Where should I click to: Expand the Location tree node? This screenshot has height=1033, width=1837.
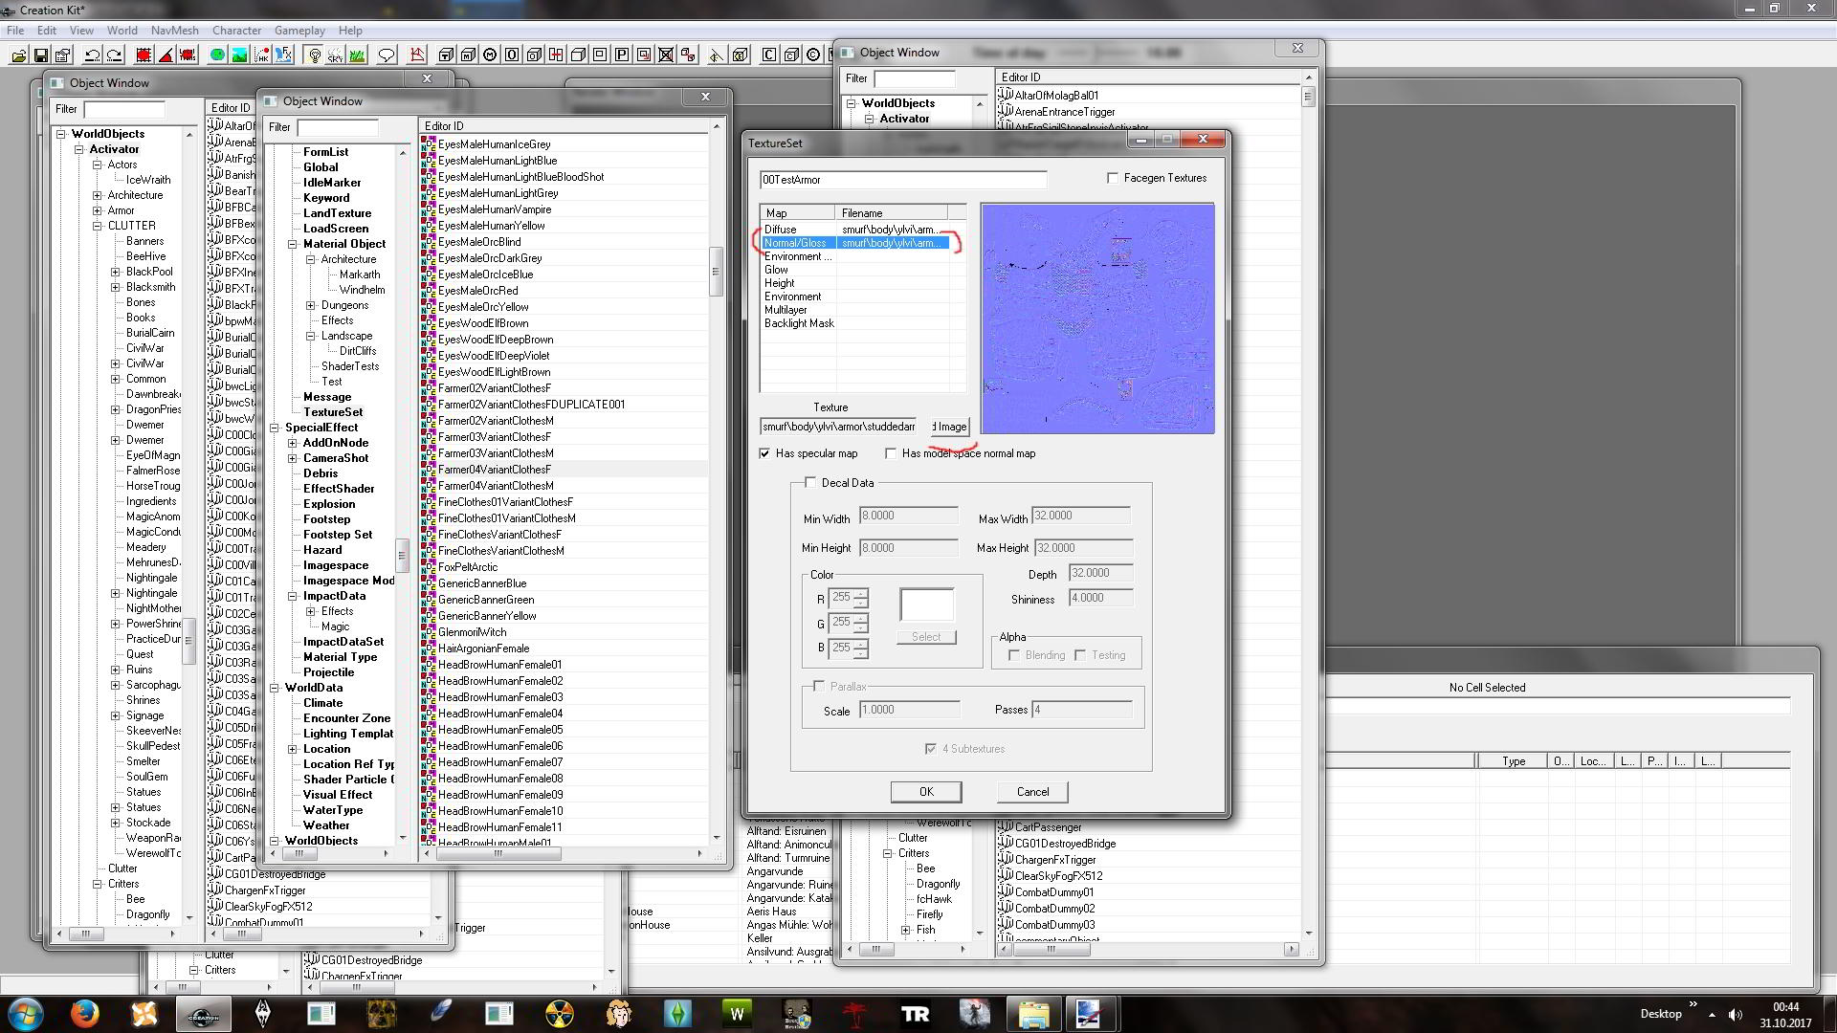293,749
